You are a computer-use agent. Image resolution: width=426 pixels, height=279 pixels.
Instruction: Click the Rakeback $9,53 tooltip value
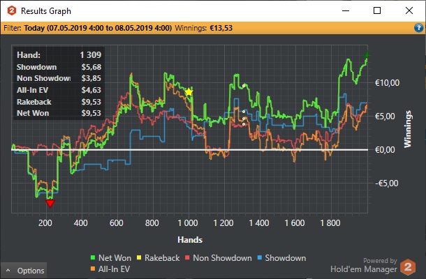91,102
